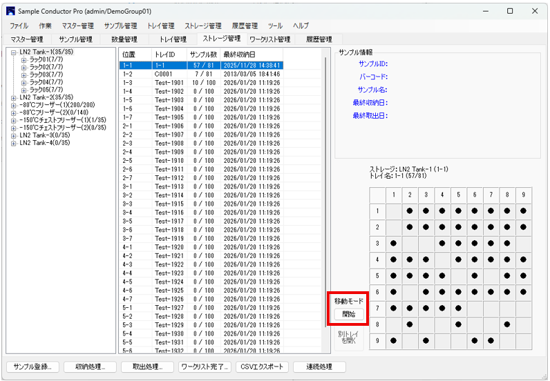This screenshot has height=381, width=550.
Task: Sort the list by 最終収納日 column header
Action: pyautogui.click(x=239, y=54)
